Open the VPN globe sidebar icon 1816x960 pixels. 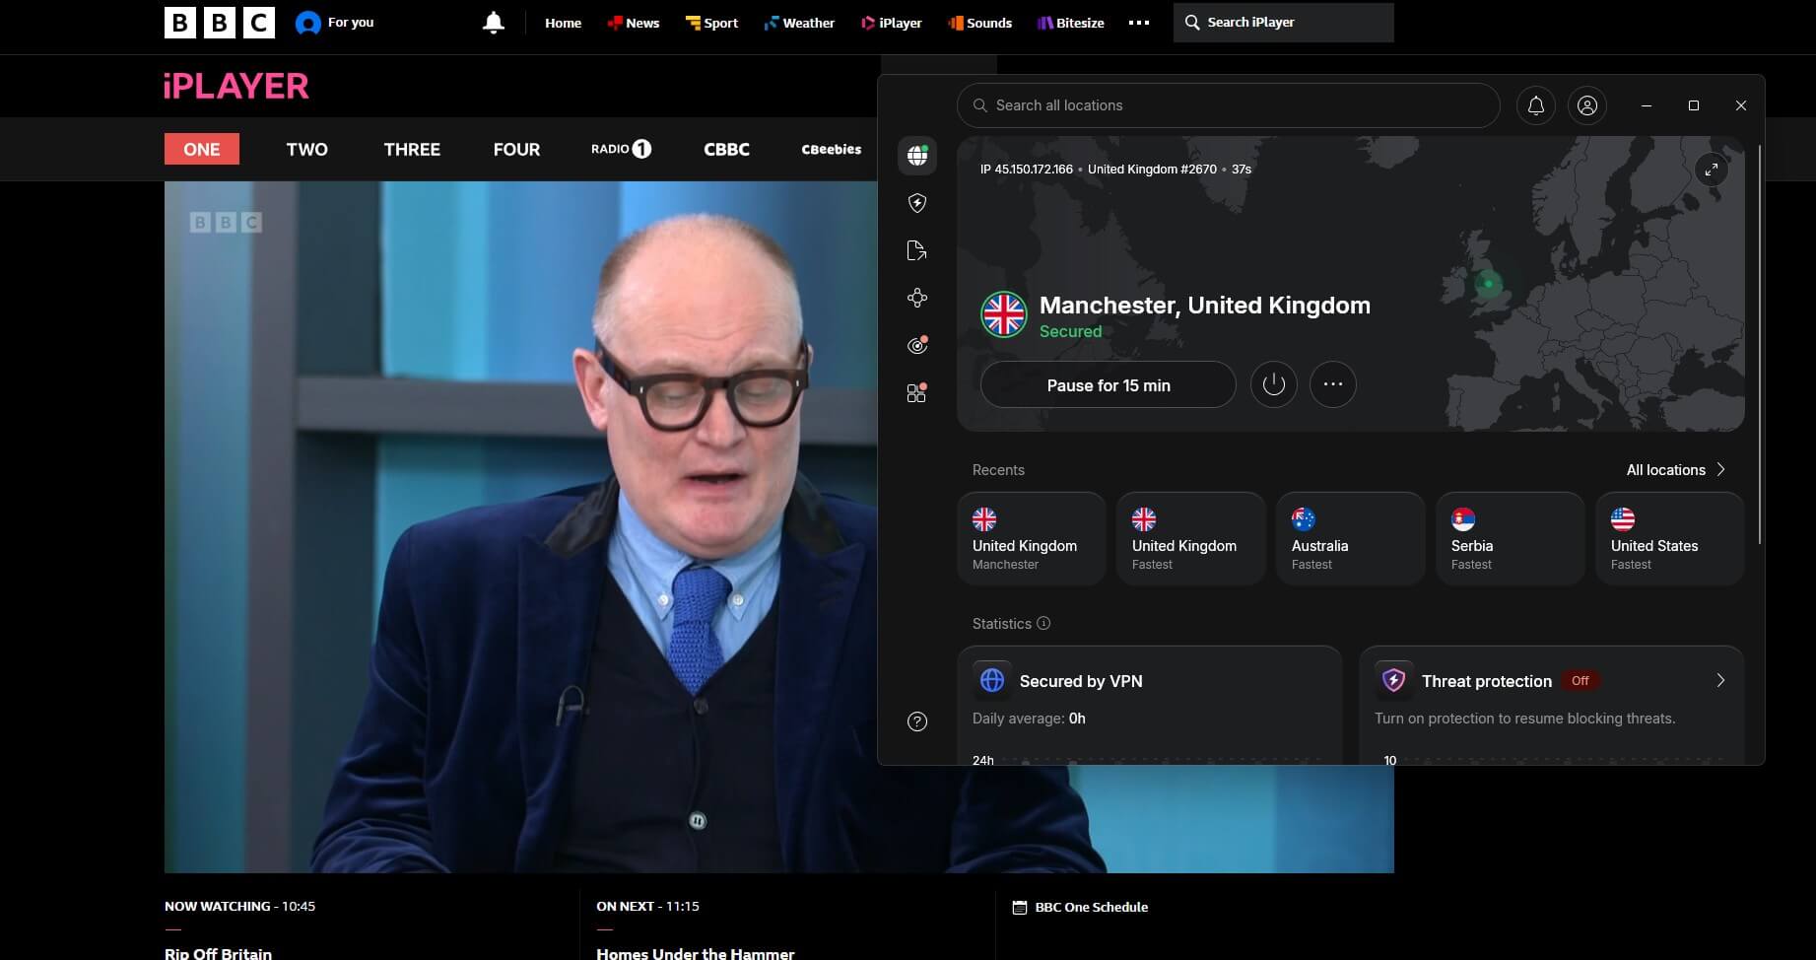917,156
